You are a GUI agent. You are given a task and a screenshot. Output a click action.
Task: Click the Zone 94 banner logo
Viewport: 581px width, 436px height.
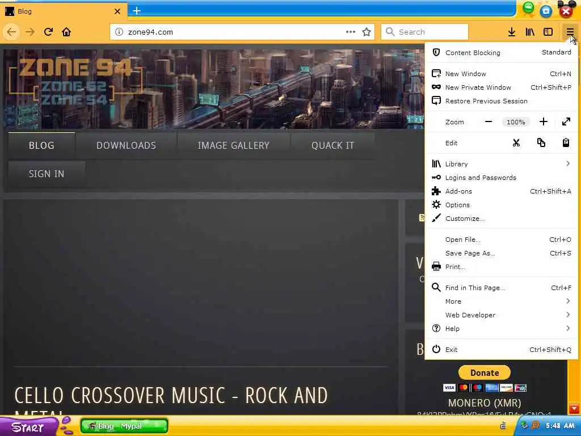75,81
